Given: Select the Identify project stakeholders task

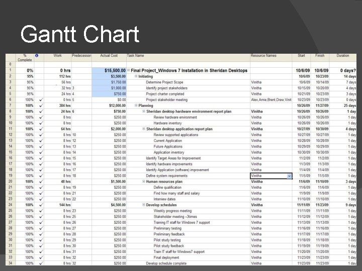Looking at the screenshot, I should click(167, 88).
